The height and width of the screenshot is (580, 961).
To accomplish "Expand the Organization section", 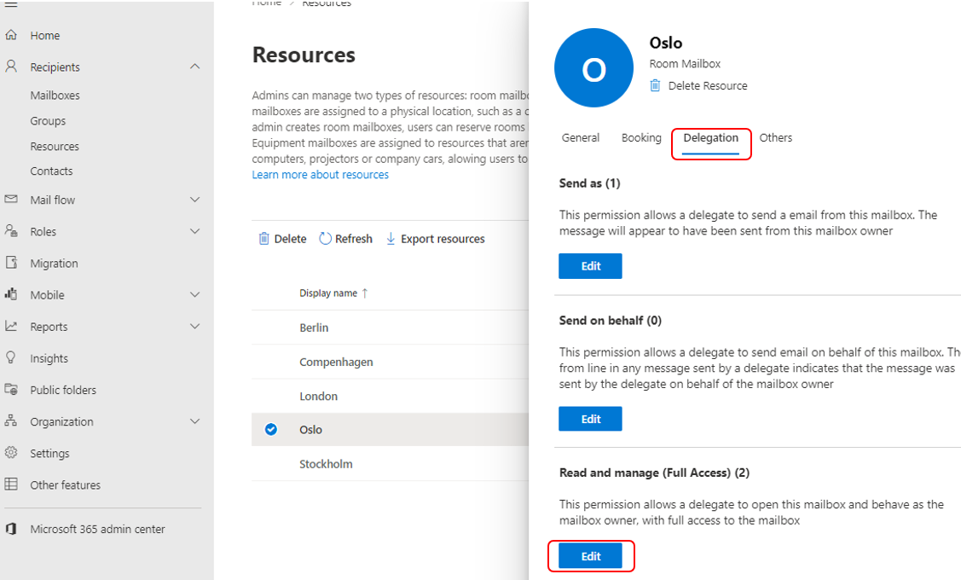I will [x=194, y=420].
